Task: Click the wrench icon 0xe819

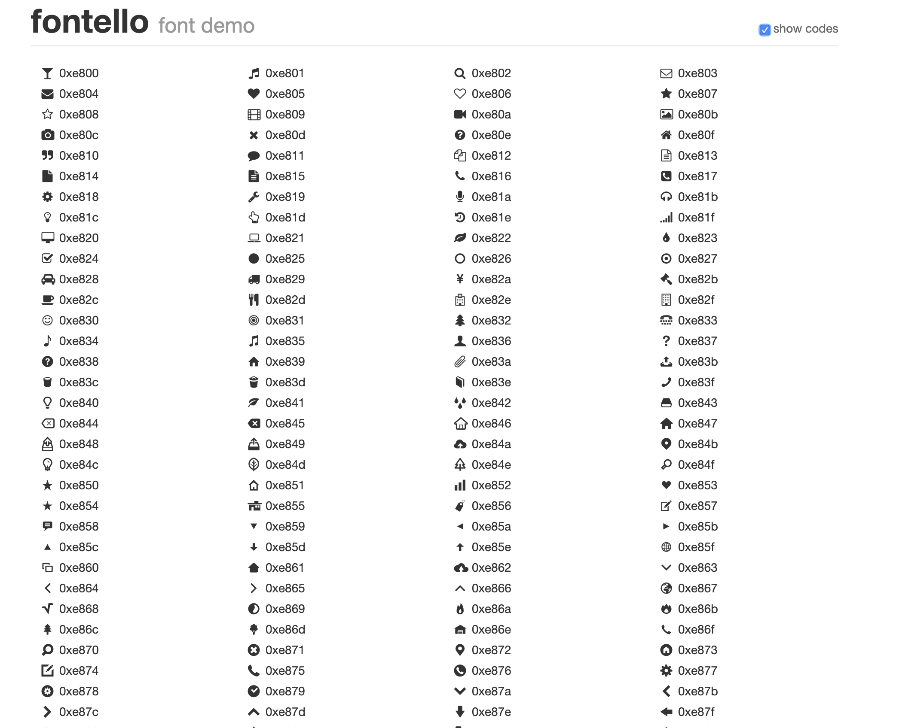Action: click(254, 197)
